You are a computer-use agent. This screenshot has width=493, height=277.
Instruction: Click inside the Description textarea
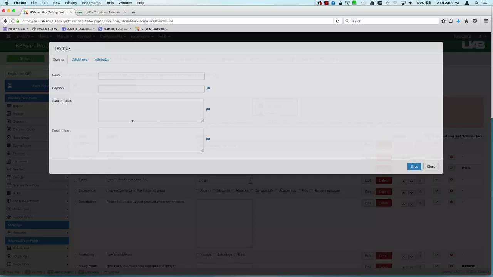click(x=151, y=140)
